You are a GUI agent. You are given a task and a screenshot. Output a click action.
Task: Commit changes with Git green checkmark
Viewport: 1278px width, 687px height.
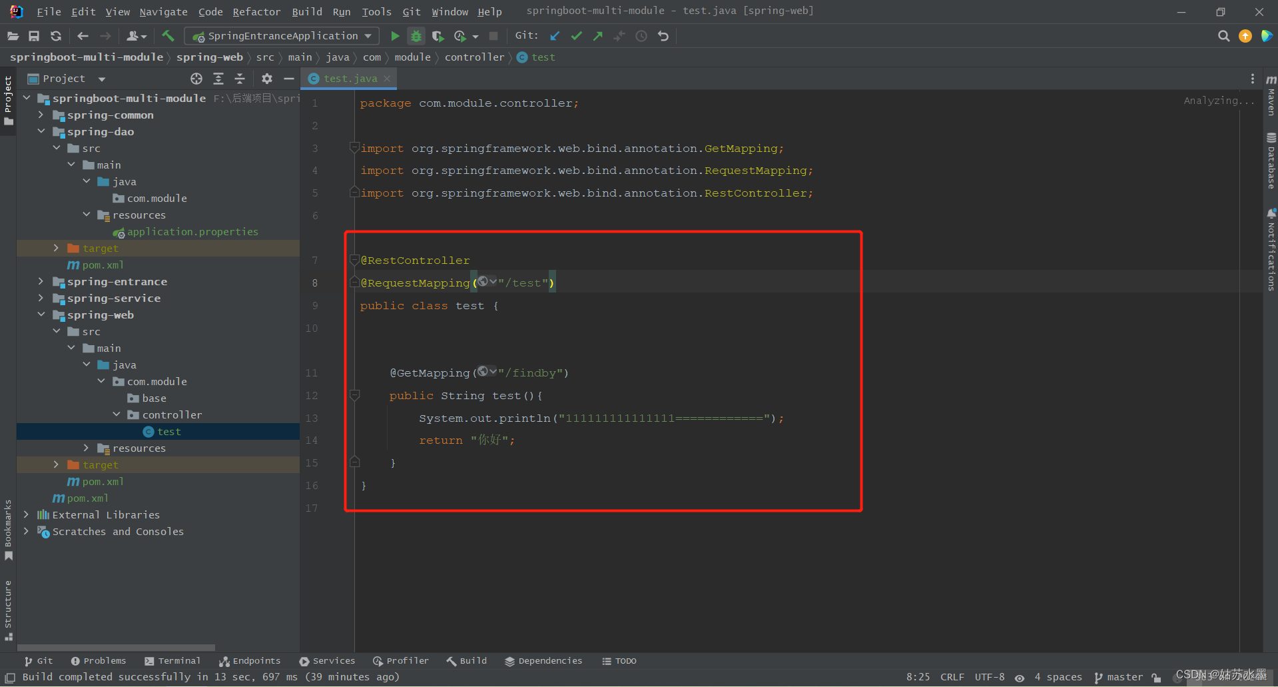[x=577, y=36]
